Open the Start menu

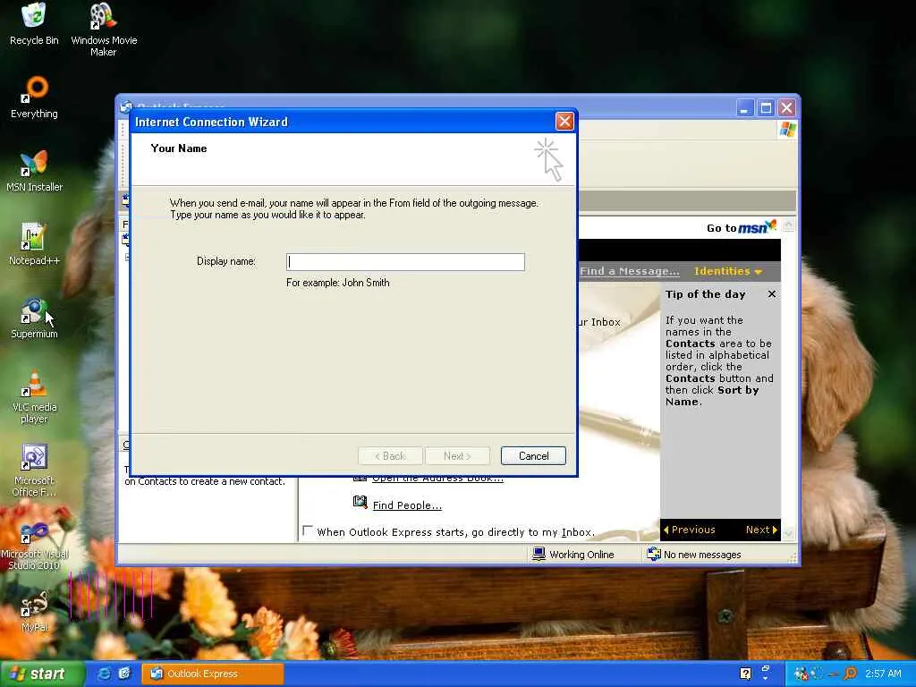coord(41,674)
